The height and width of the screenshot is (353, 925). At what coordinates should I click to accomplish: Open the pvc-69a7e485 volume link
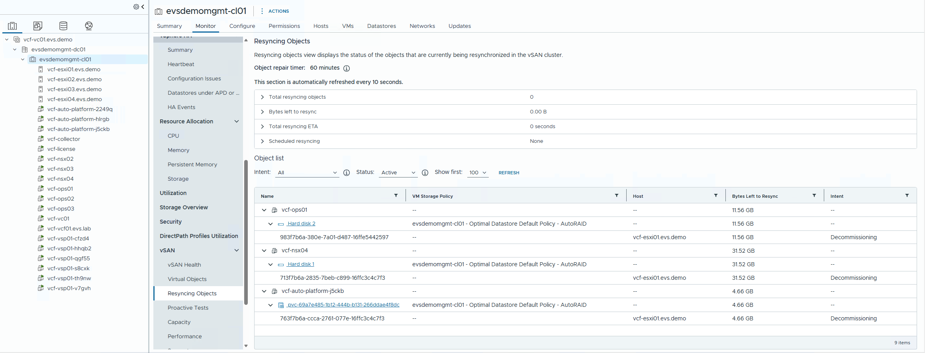point(343,305)
